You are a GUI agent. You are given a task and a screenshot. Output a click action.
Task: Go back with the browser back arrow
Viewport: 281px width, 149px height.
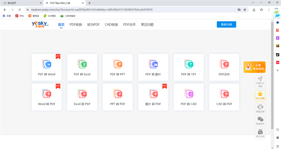(5, 10)
